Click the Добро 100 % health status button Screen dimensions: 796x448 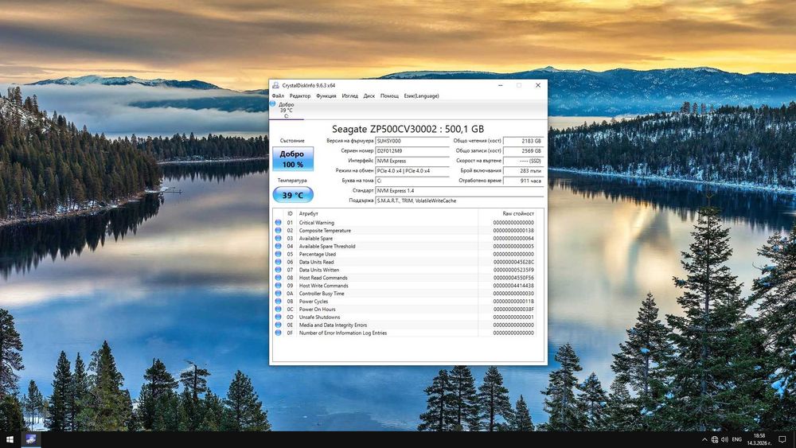coord(293,159)
